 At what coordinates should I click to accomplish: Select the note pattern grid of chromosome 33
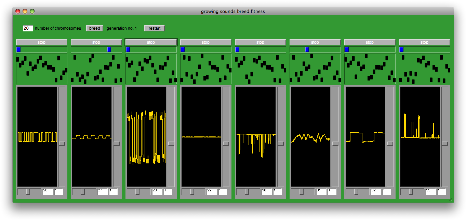click(x=424, y=68)
